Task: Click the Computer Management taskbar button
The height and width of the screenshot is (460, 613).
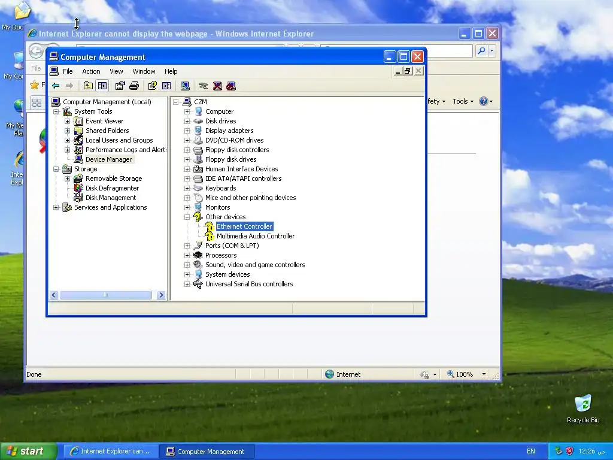Action: coord(207,452)
